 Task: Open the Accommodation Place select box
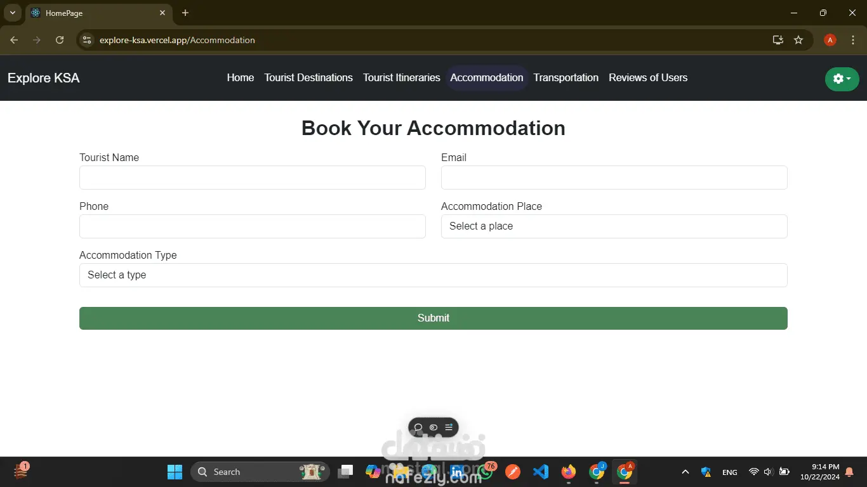click(614, 226)
